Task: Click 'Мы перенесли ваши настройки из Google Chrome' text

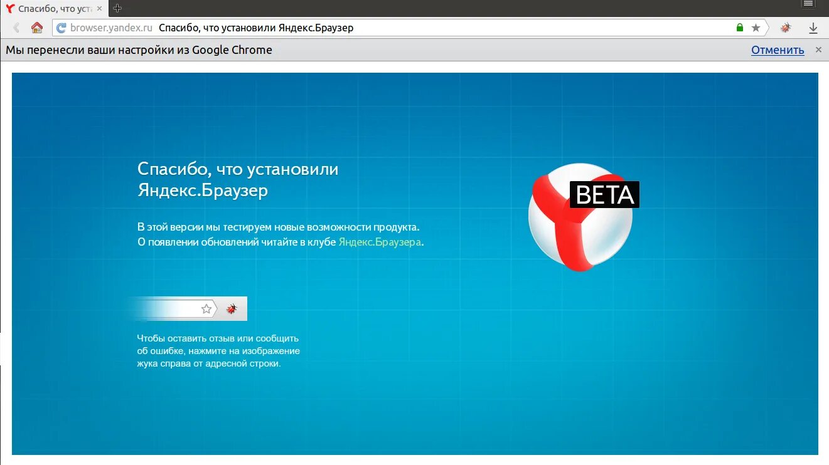Action: (139, 50)
